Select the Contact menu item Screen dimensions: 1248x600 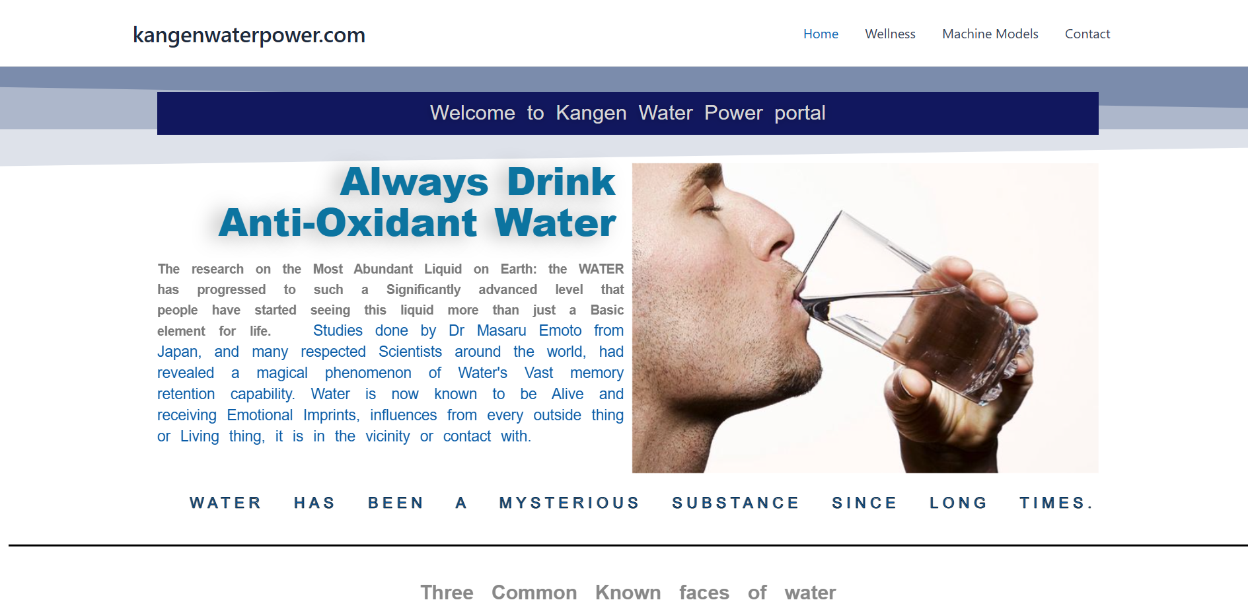click(x=1087, y=34)
